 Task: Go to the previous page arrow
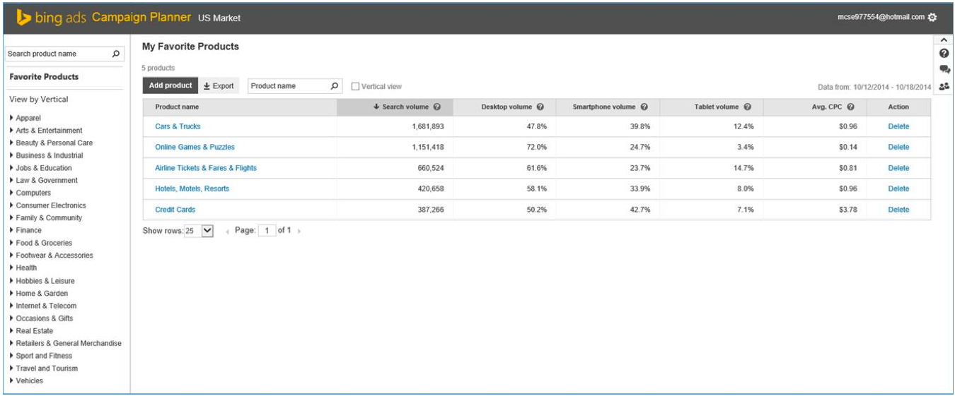[227, 232]
